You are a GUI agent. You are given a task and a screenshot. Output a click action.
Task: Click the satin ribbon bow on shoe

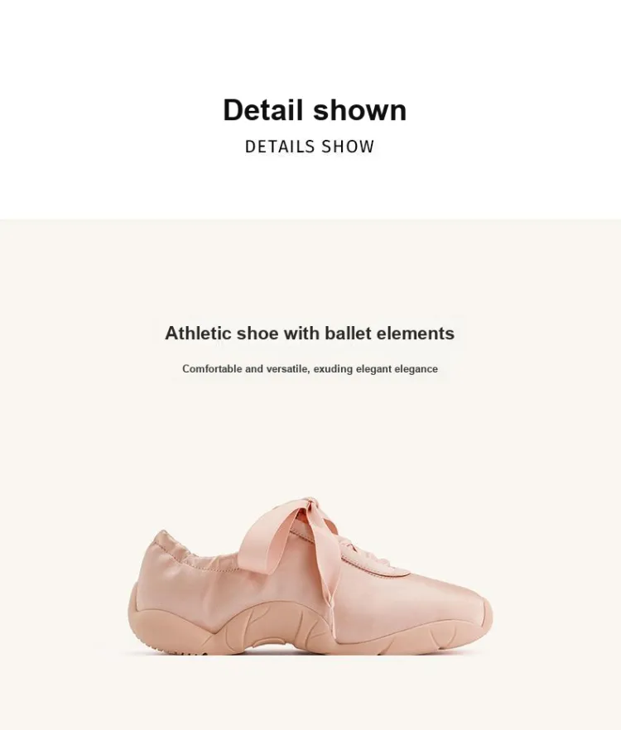click(x=291, y=531)
